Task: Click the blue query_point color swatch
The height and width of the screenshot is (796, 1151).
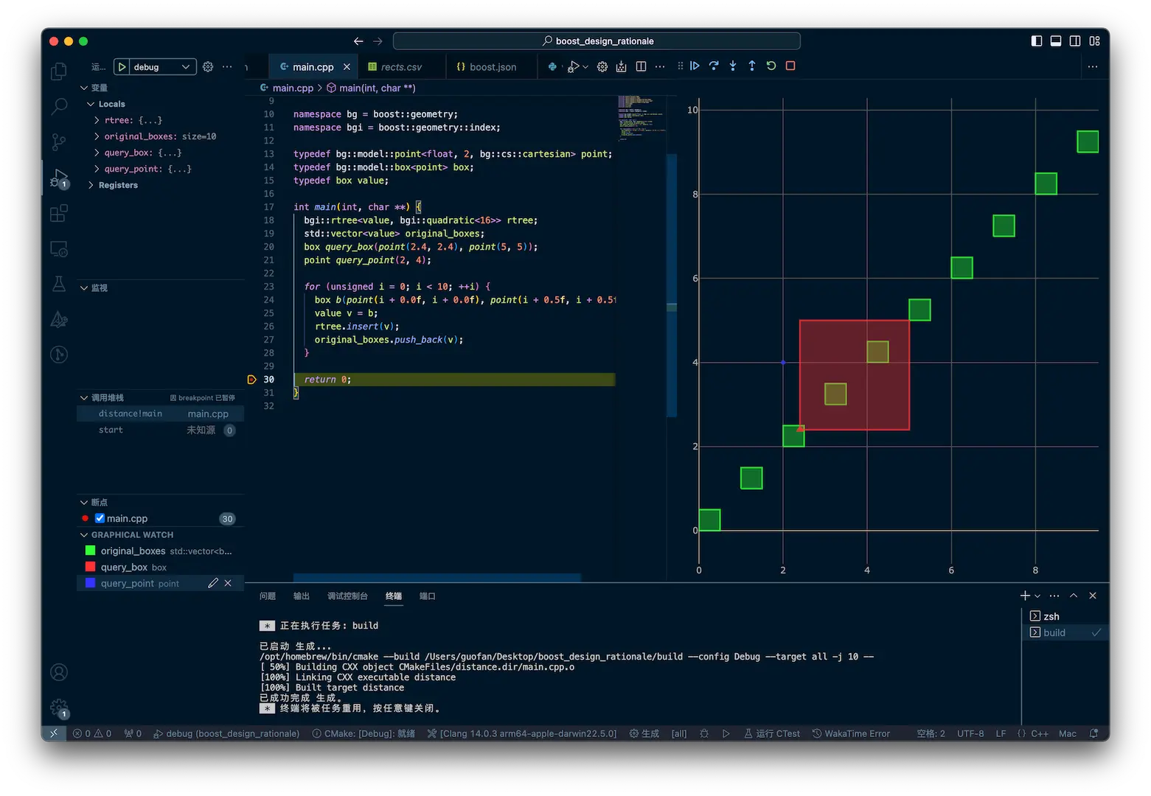Action: click(91, 583)
